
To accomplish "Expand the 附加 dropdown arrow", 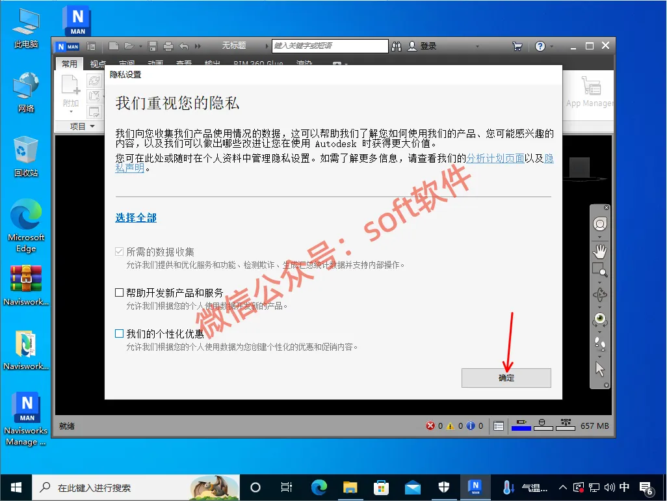I will coord(71,111).
